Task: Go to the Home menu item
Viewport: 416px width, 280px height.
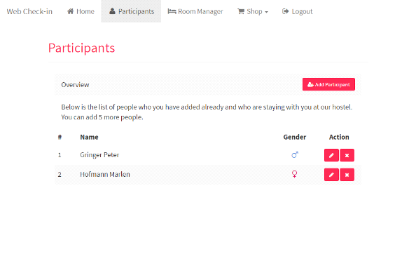Action: 81,11
